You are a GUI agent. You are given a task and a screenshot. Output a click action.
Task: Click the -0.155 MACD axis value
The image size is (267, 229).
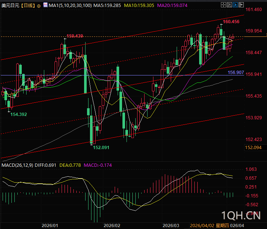252,196
